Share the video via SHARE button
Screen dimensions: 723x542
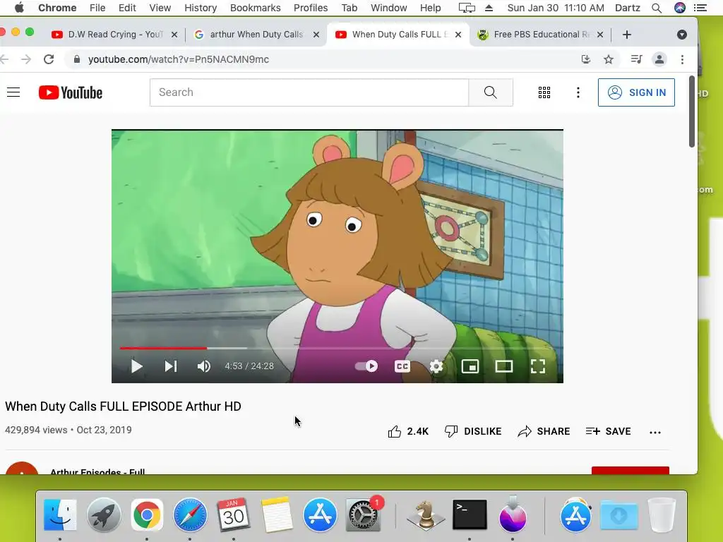coord(544,431)
